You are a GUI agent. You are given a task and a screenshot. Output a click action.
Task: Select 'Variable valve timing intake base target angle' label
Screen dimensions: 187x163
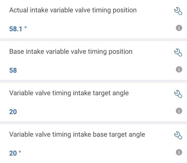point(77,135)
